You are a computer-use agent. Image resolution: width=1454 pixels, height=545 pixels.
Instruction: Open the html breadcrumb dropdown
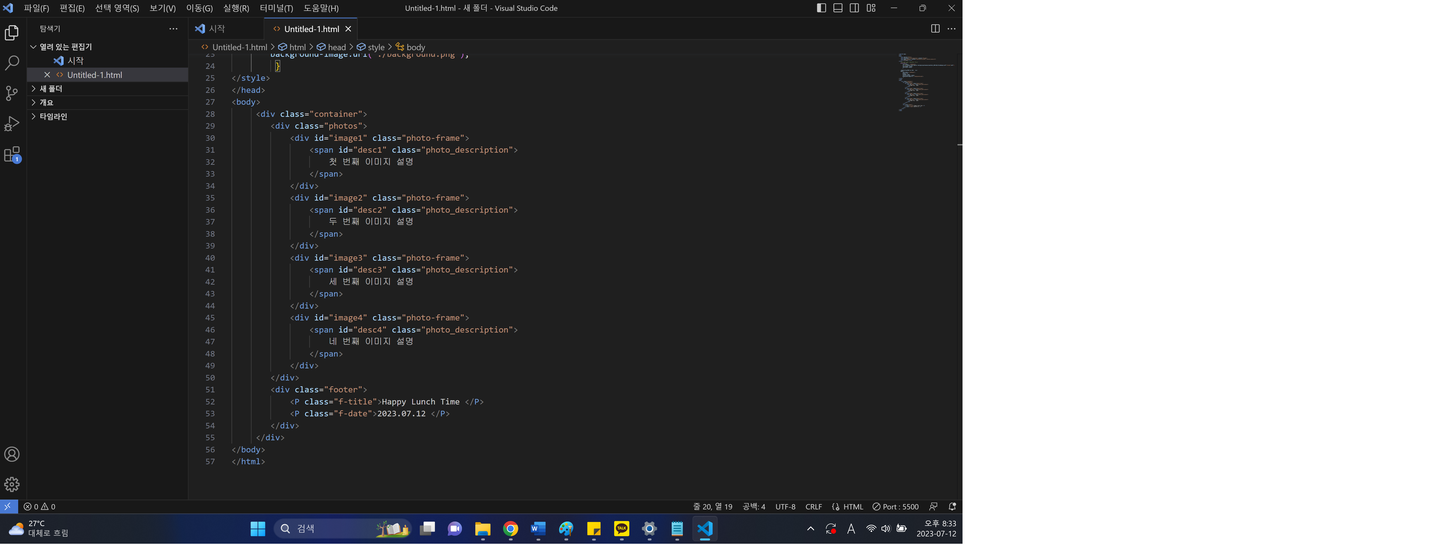tap(292, 47)
